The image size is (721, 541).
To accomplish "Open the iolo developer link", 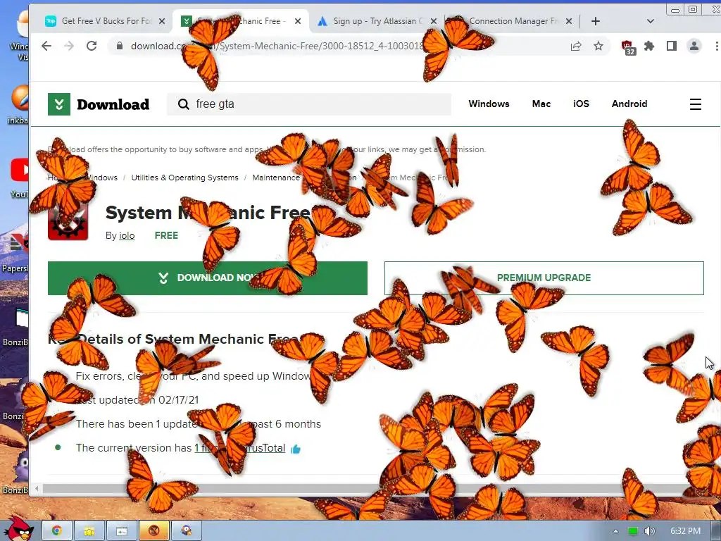I will [127, 235].
